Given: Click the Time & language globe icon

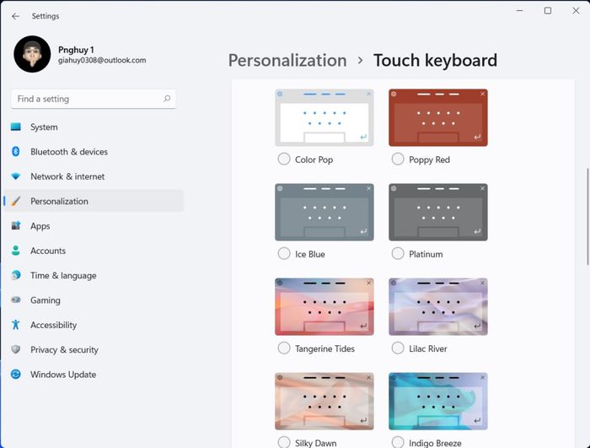Looking at the screenshot, I should (16, 275).
